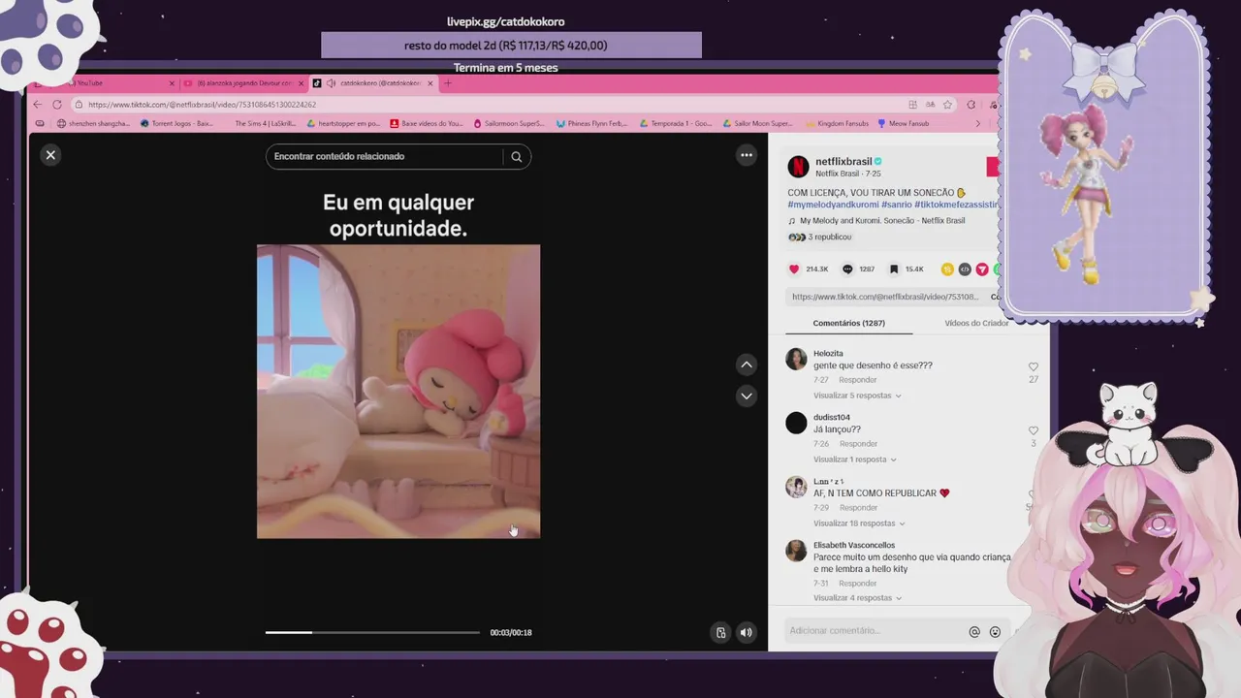The image size is (1241, 698).
Task: Open the Torrent Jogos bookmark
Action: [x=176, y=123]
